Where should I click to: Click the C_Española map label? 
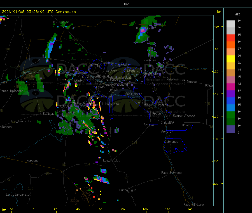pos(121,65)
